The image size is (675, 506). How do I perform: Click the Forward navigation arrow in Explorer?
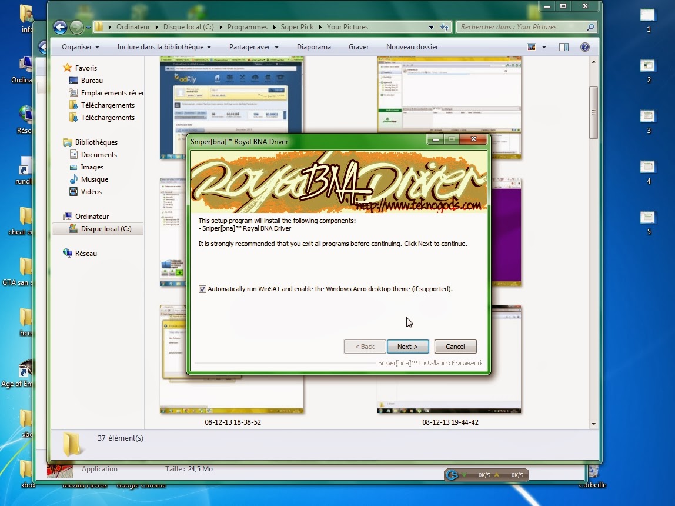[x=76, y=27]
